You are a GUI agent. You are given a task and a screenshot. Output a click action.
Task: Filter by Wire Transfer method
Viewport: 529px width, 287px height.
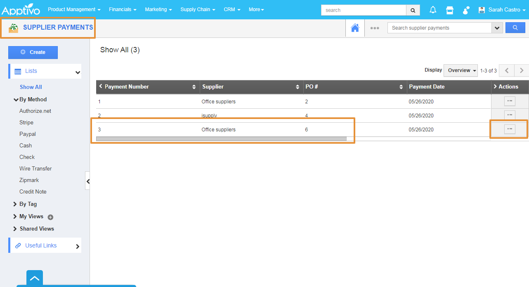35,168
